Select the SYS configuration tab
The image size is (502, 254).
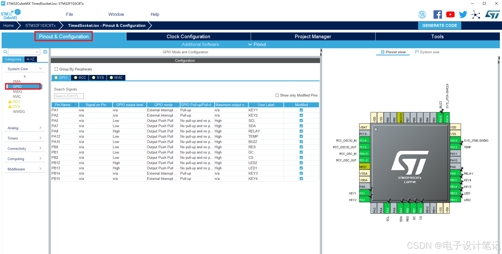point(98,78)
